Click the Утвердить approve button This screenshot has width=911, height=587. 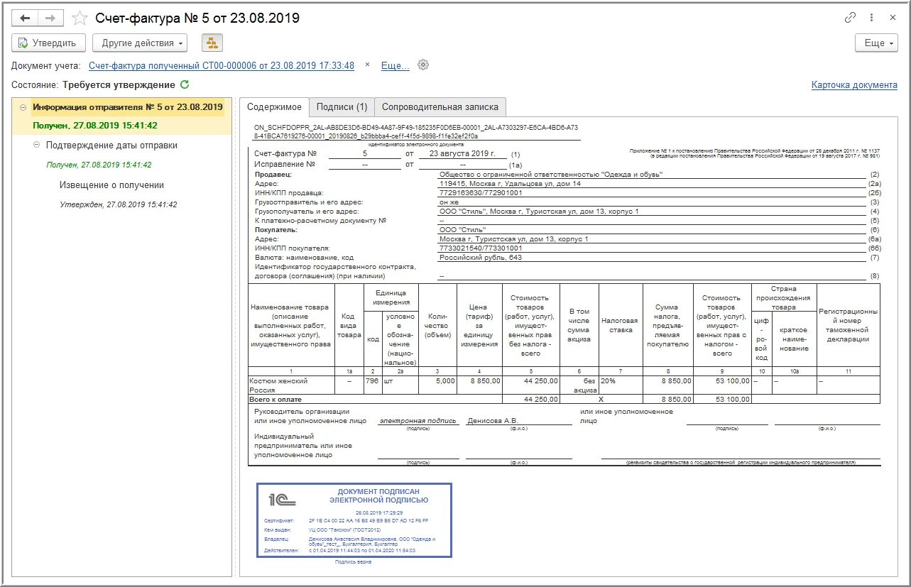(48, 43)
